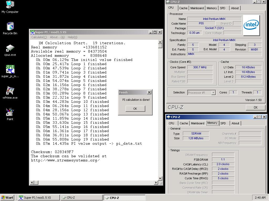269x201 pixels.
Task: Click the Revision MXB1 value
Action: (x=254, y=49)
